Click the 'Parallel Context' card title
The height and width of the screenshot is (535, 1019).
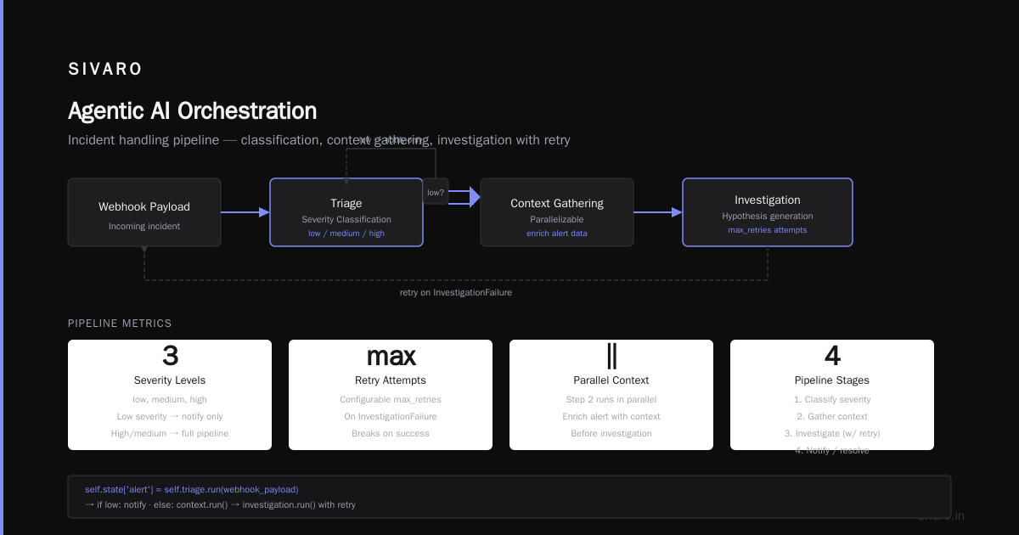click(611, 380)
